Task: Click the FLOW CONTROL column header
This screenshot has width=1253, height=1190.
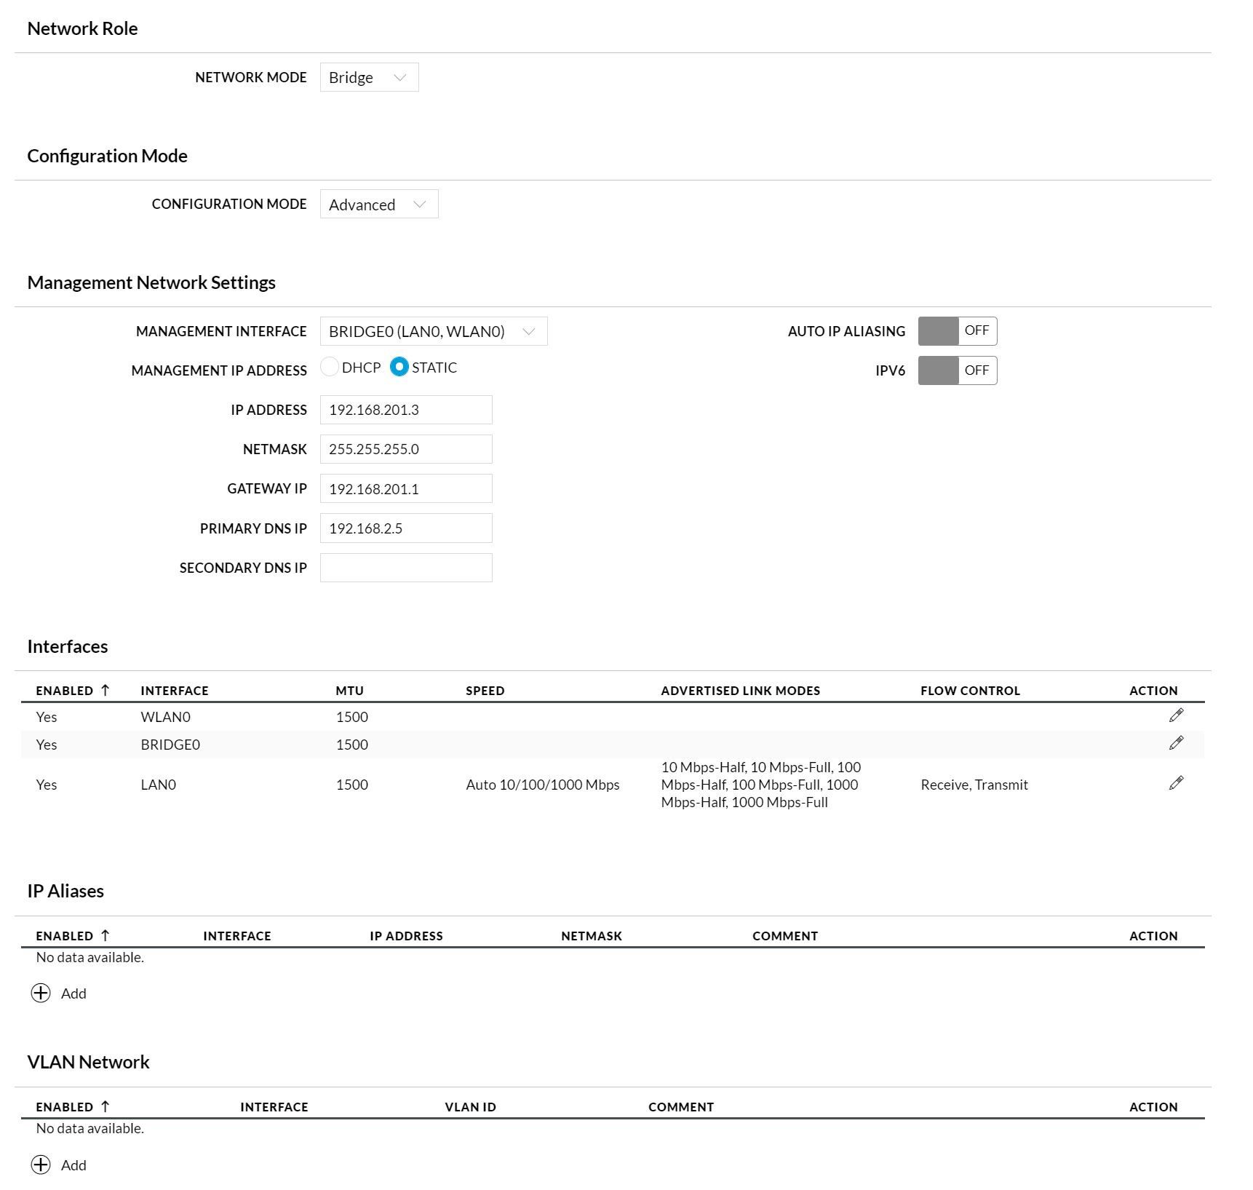Action: (970, 691)
